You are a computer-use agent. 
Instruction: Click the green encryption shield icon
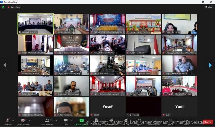pos(3,7)
